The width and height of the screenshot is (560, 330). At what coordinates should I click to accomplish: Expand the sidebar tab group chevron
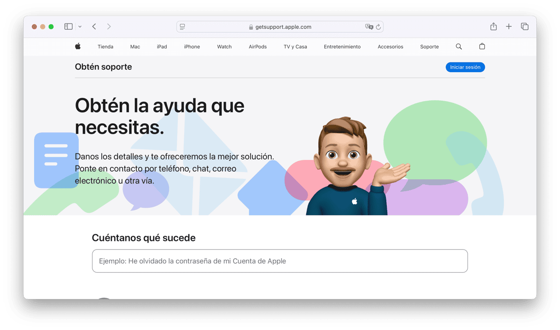[80, 27]
